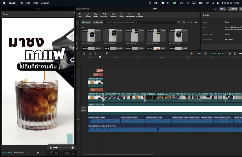Toggle the Full quality preview button
Screen dimensions: 242x157
point(56,153)
